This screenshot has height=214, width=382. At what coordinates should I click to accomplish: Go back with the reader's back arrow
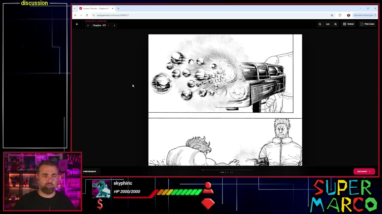77,24
